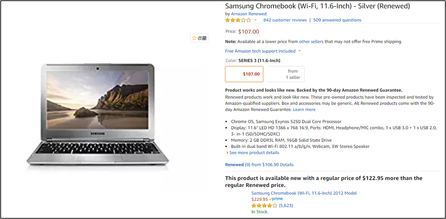Image resolution: width=446 pixels, height=219 pixels.
Task: Visit the Amazon Renewed brand link
Action: coord(249,14)
